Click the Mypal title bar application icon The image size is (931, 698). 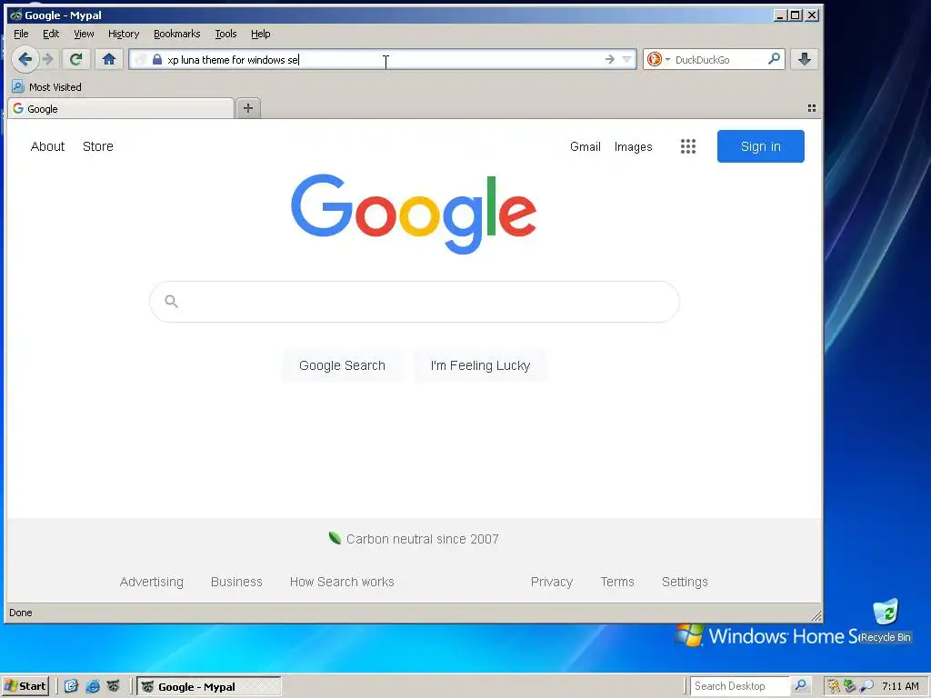[16, 15]
